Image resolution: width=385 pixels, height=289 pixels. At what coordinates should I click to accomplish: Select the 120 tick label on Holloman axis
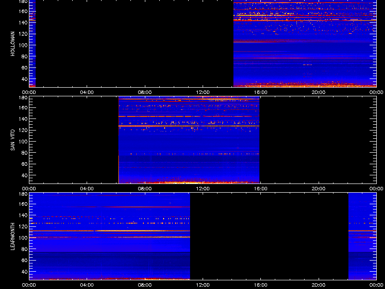click(24, 34)
